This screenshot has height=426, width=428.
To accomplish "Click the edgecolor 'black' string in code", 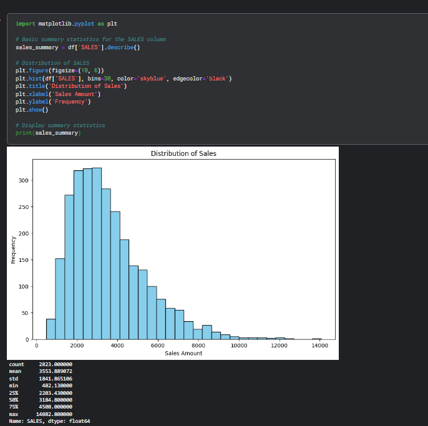I will pos(217,79).
